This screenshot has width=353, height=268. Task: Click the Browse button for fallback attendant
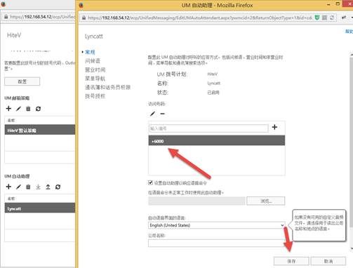[266, 201]
